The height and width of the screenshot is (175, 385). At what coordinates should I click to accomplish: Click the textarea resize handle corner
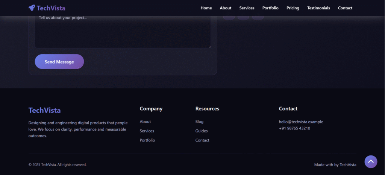(209, 47)
